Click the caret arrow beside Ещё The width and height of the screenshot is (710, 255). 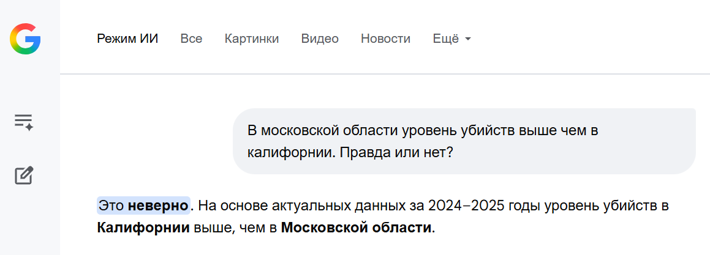point(468,39)
